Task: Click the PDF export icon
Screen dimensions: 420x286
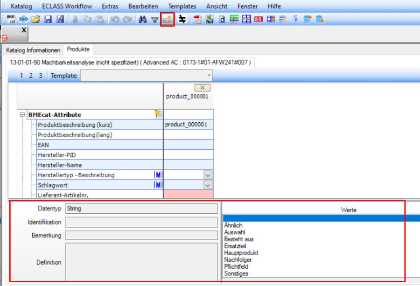Action: [198, 19]
